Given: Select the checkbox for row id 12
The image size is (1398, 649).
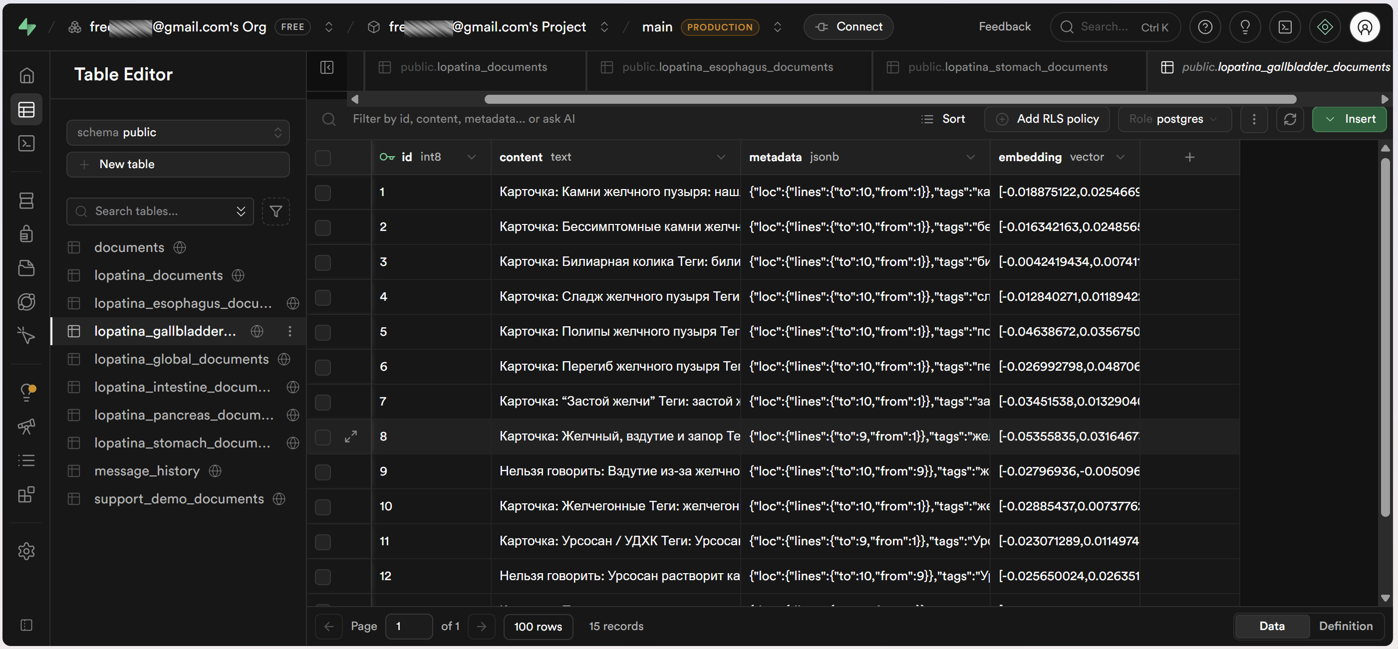Looking at the screenshot, I should click(x=323, y=576).
